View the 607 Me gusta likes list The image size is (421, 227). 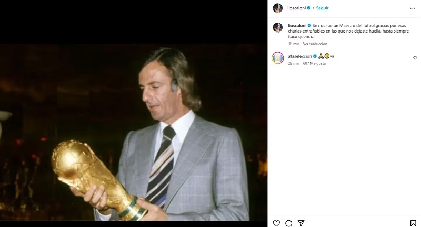314,63
